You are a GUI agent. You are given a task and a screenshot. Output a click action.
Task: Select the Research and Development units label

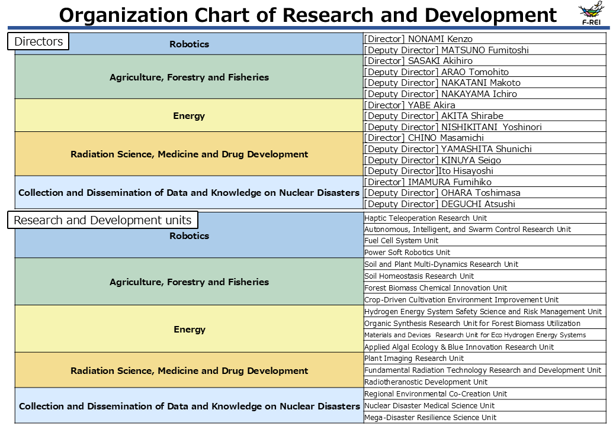coord(103,220)
